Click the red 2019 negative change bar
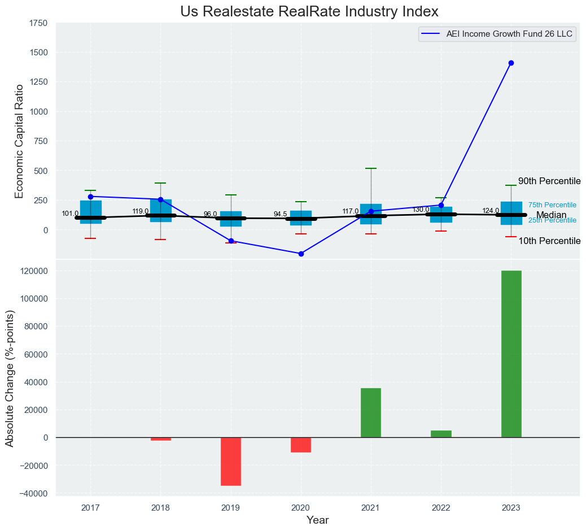Image resolution: width=586 pixels, height=531 pixels. (231, 461)
